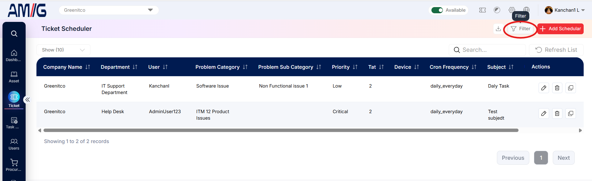Go to the Next page
This screenshot has width=592, height=181.
[x=564, y=158]
